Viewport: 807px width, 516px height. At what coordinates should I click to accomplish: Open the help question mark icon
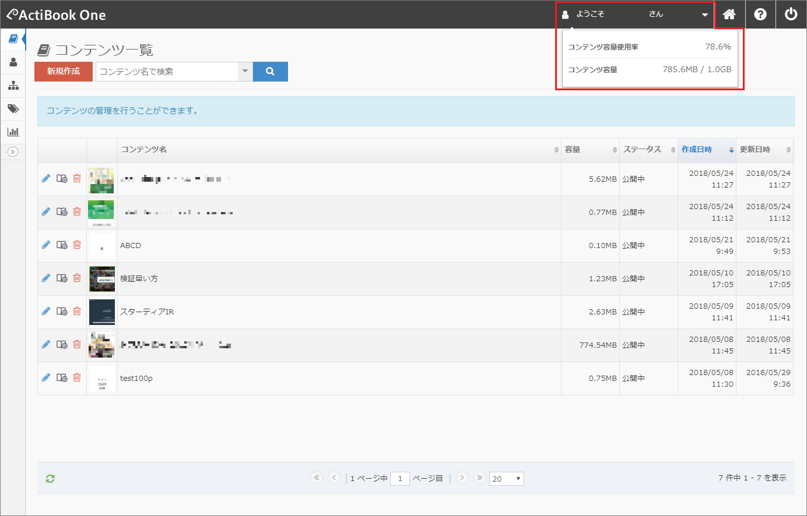[760, 15]
